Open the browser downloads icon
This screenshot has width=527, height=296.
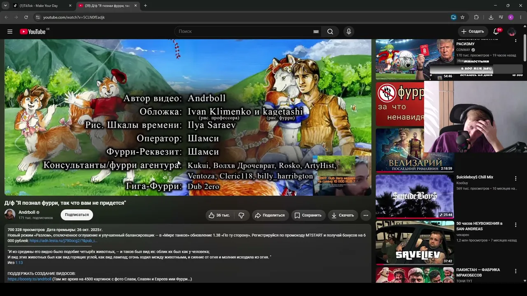(491, 17)
